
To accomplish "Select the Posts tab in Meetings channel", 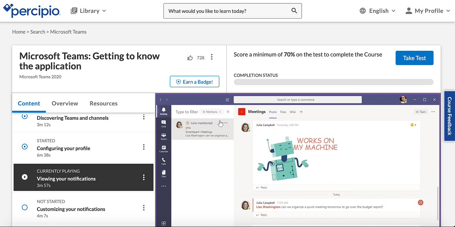I will (273, 112).
